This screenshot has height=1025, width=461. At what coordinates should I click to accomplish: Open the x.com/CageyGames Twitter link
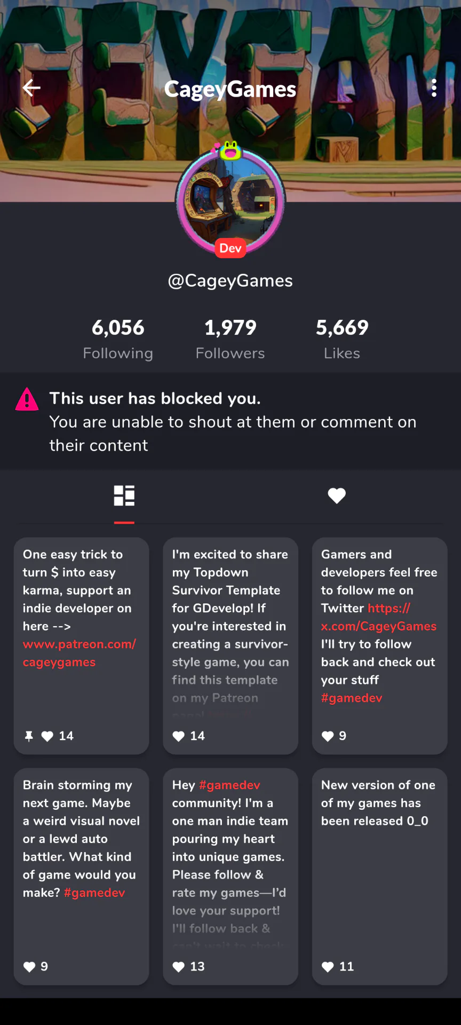pyautogui.click(x=379, y=617)
